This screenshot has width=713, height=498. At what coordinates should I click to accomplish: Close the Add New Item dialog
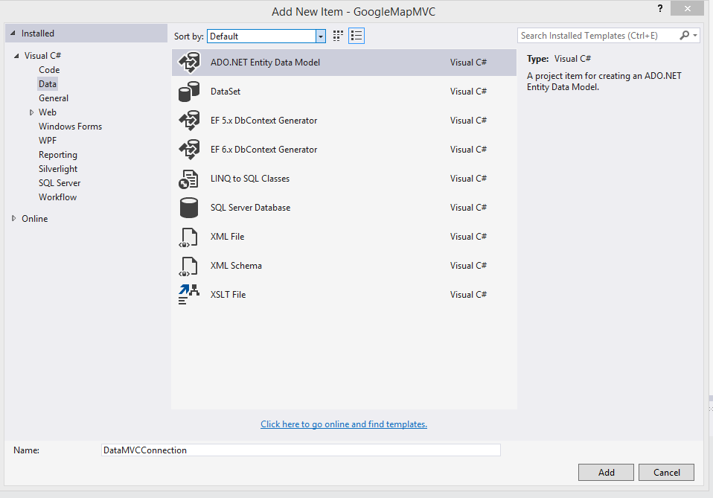[687, 8]
